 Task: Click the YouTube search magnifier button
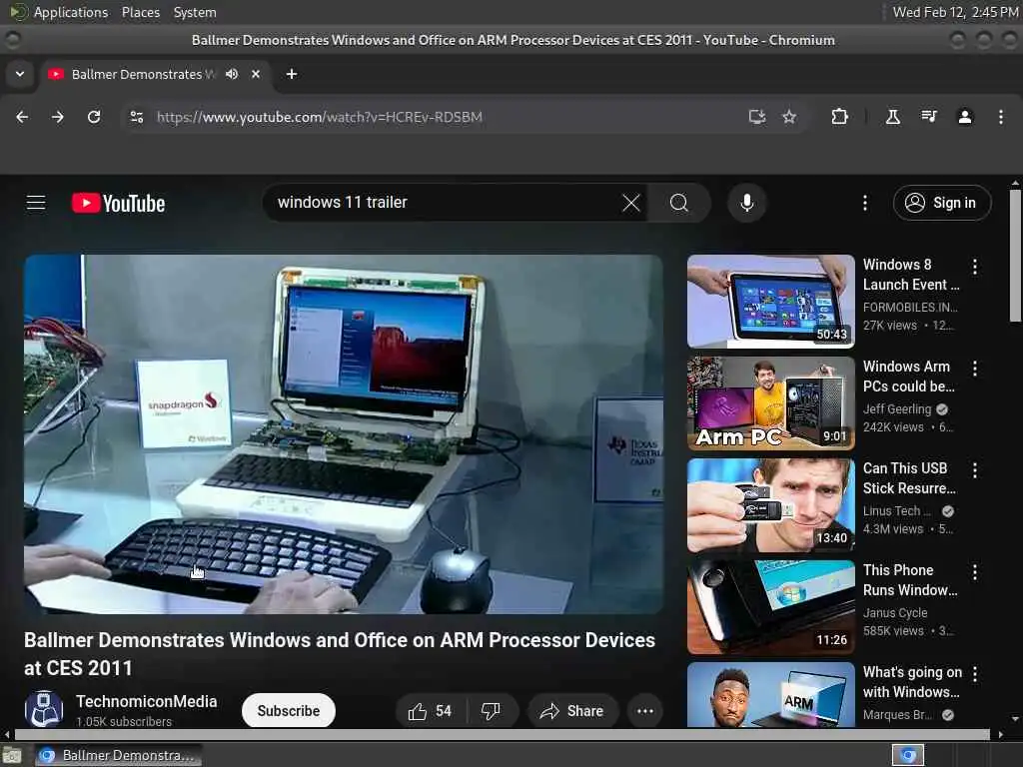tap(679, 203)
